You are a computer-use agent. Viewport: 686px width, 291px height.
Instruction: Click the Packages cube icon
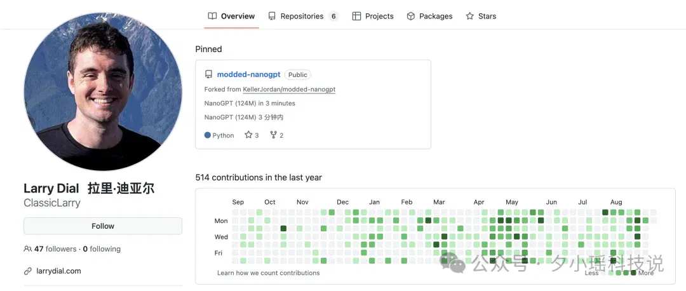coord(411,16)
